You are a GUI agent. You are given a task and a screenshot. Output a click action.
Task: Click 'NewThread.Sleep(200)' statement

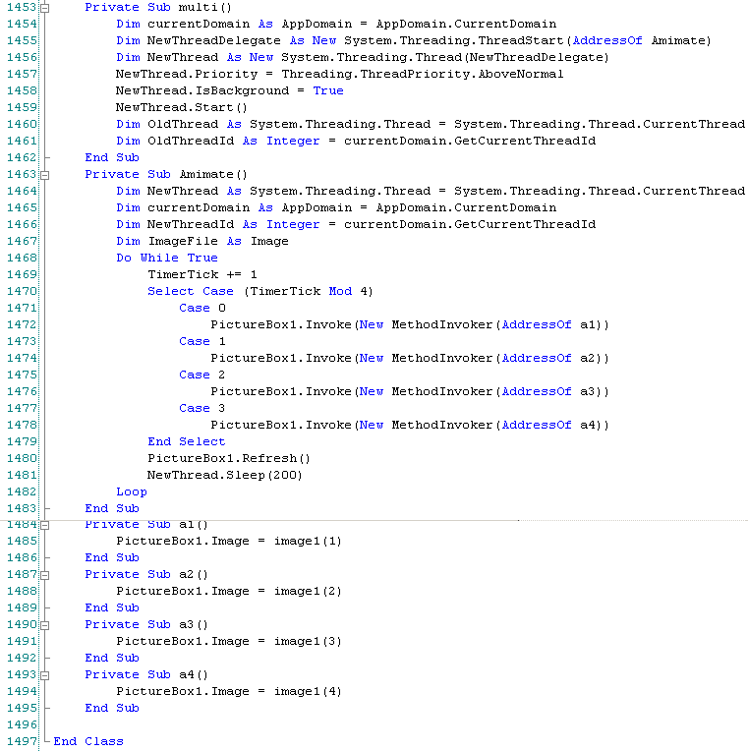click(224, 476)
